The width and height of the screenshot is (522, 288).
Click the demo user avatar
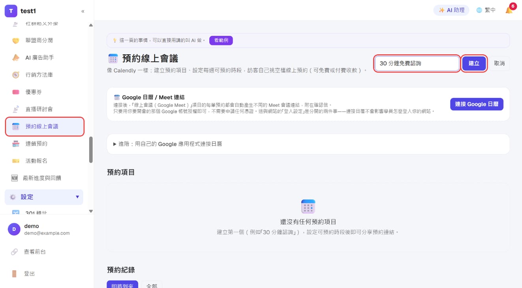[14, 229]
